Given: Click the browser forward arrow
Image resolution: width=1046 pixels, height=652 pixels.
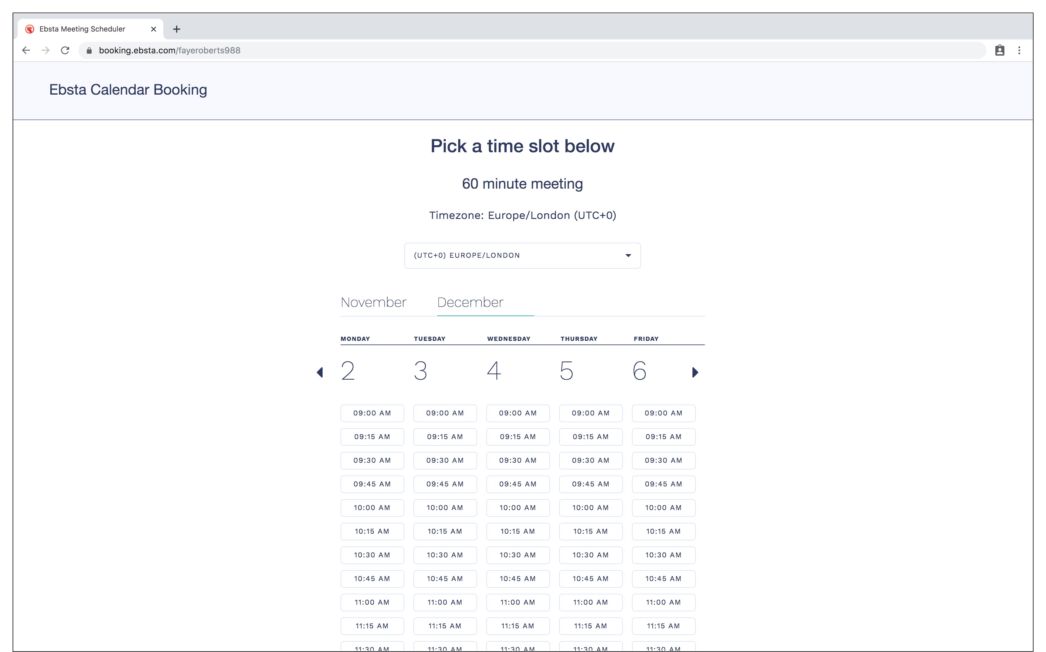Looking at the screenshot, I should [x=45, y=50].
